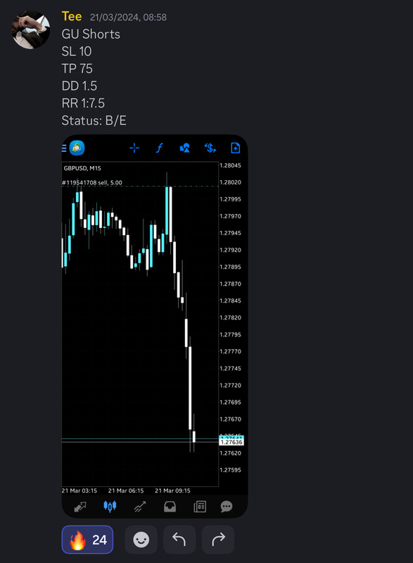
Task: Open the Chat messages tab icon
Action: pyautogui.click(x=227, y=507)
